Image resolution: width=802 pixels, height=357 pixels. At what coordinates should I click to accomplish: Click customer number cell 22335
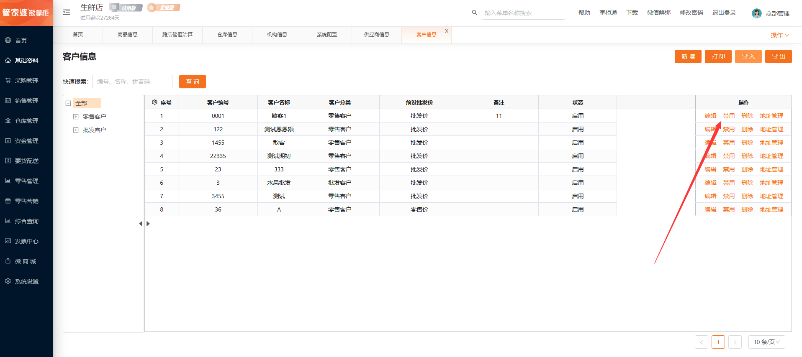tap(218, 156)
